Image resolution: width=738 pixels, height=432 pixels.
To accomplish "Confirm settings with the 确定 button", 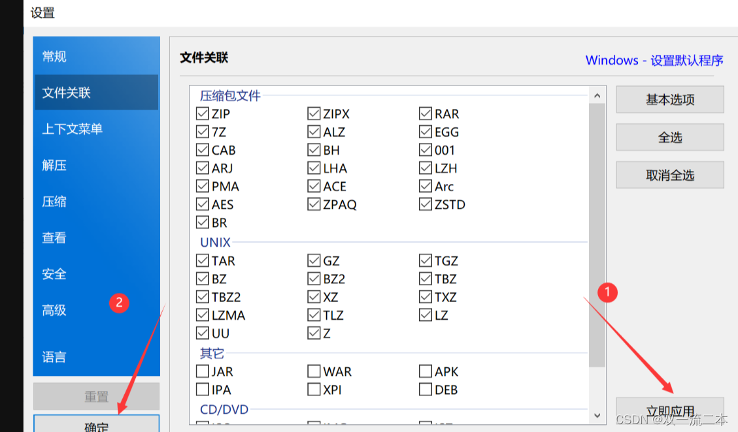I will pyautogui.click(x=97, y=423).
